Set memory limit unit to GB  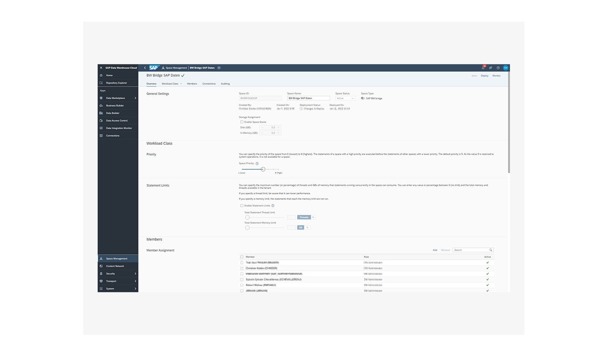(301, 228)
